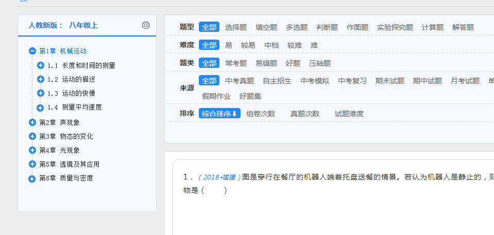This screenshot has height=235, width=494.
Task: Click plus icon next to 第6章 质量与密度
Action: (32, 178)
